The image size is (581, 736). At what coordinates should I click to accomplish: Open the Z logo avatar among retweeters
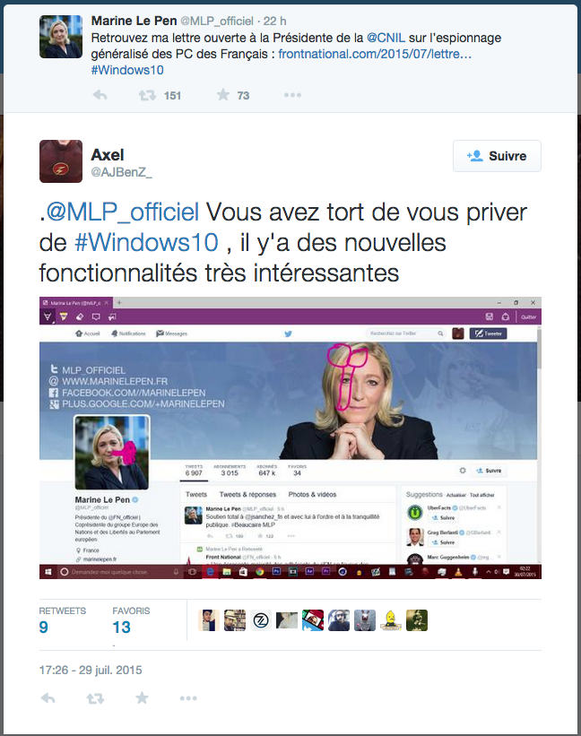261,620
